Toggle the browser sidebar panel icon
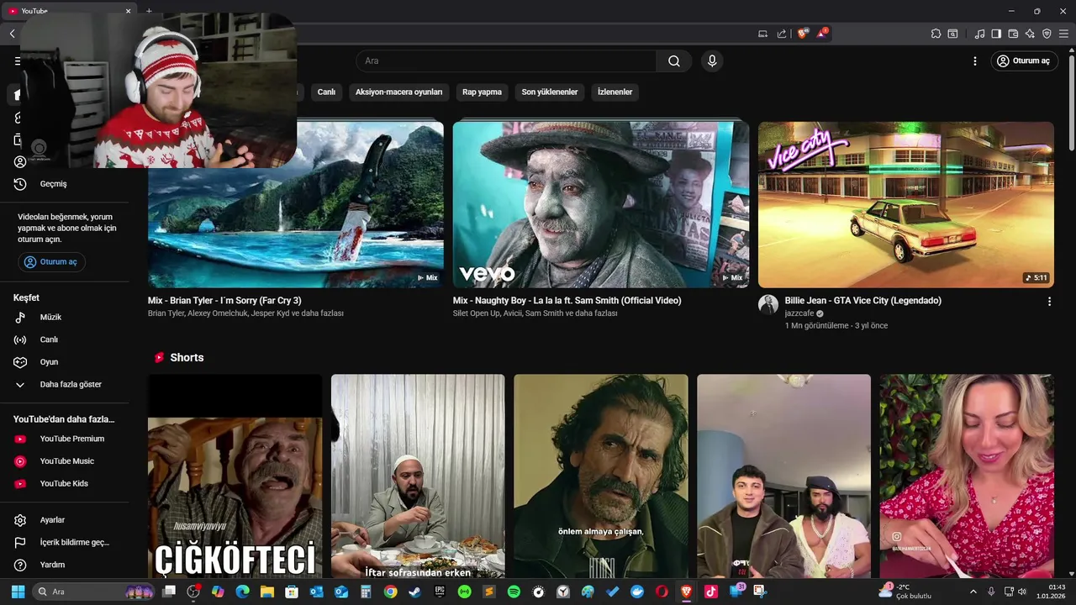This screenshot has height=605, width=1076. pyautogui.click(x=996, y=34)
